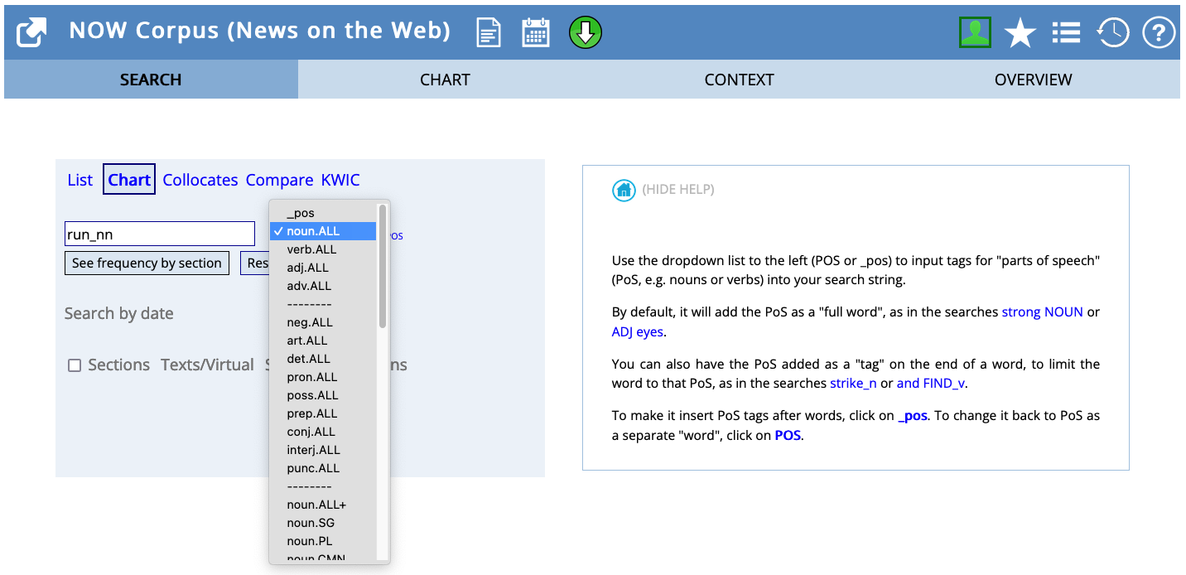Toggle the Sections checkbox

[x=75, y=365]
